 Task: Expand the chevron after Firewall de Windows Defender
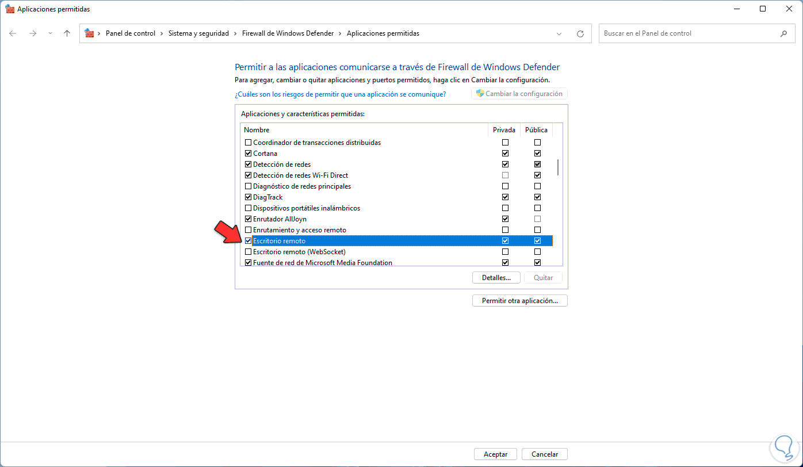click(340, 33)
